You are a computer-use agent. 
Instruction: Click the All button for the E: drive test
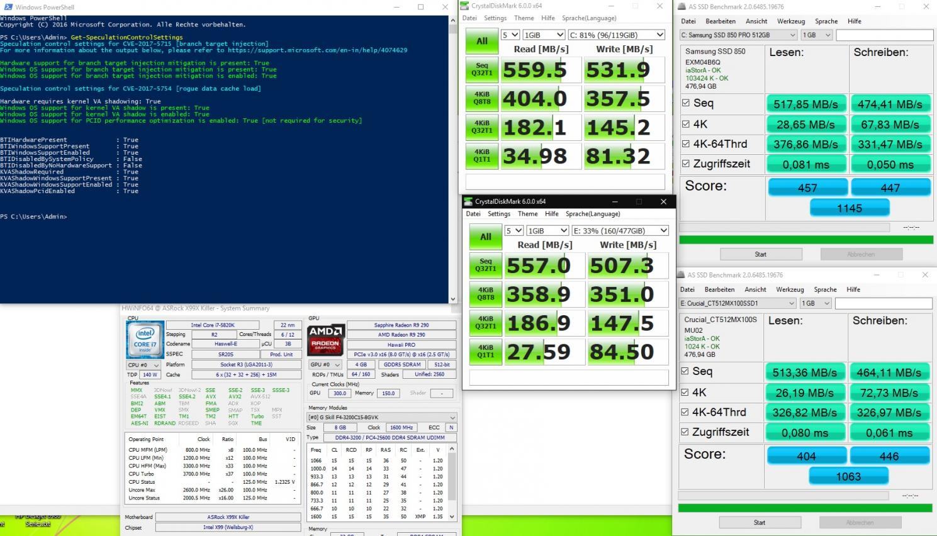485,237
